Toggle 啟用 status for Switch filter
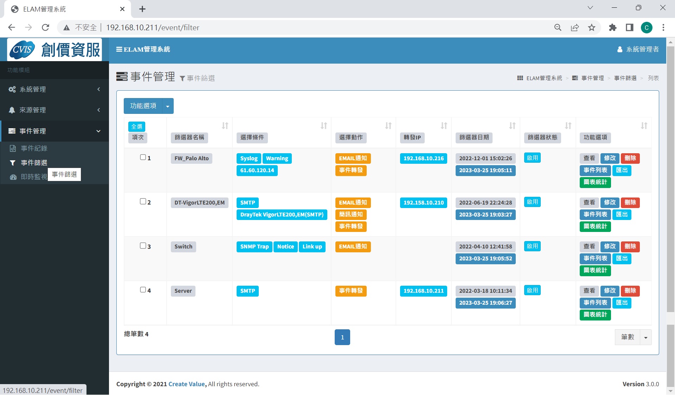 532,246
